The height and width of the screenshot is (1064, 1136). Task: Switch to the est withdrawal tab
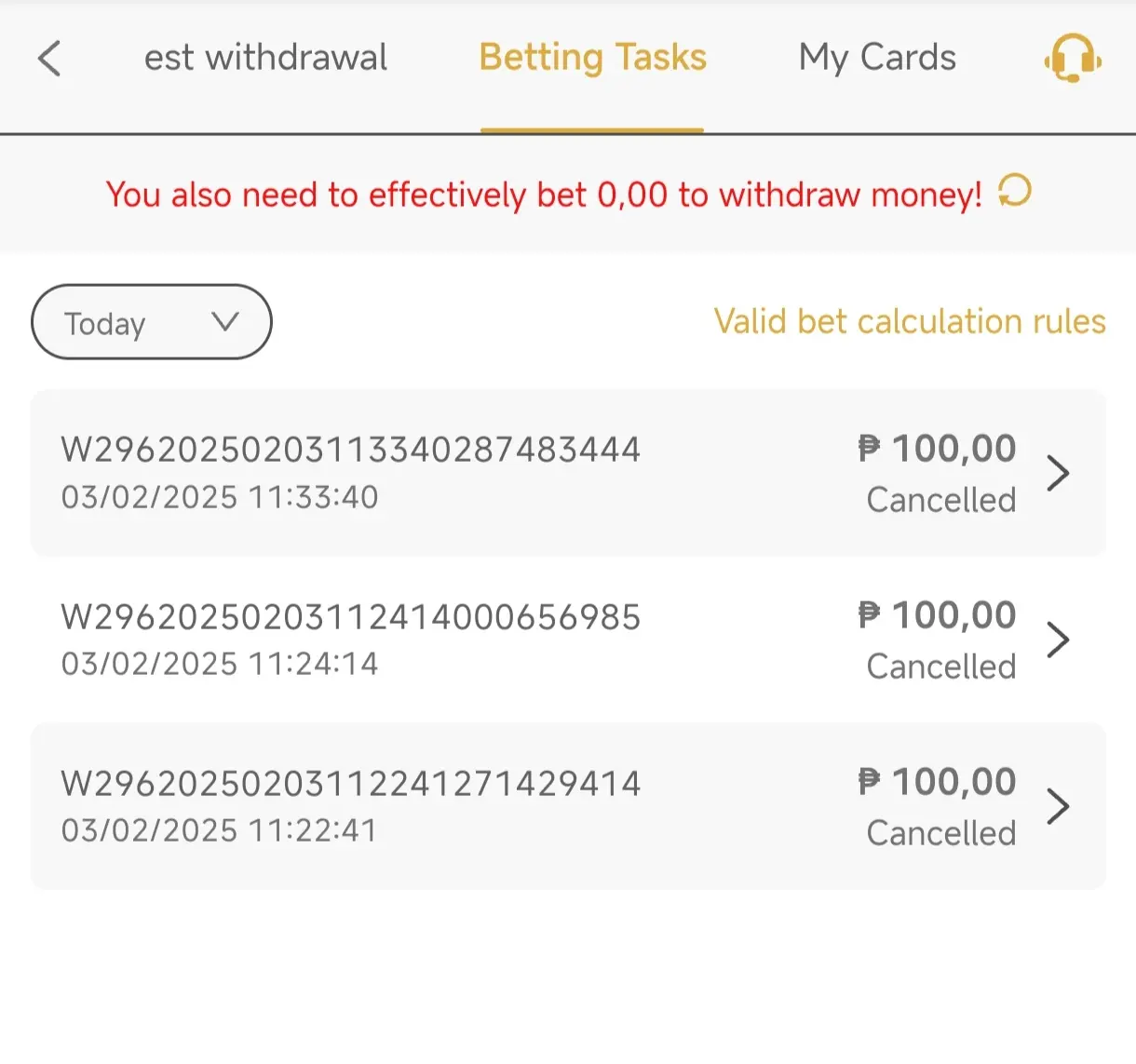265,58
